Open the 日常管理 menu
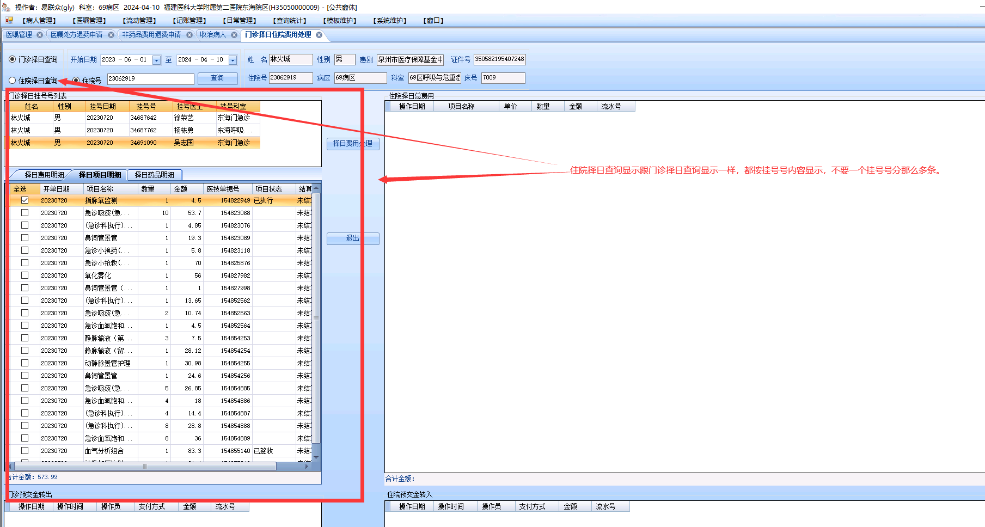The height and width of the screenshot is (527, 985). 240,21
